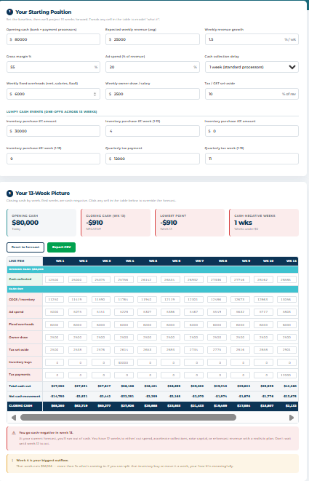Edit Owner draw cell for WK 6
This screenshot has width=309, height=481.
[170, 337]
